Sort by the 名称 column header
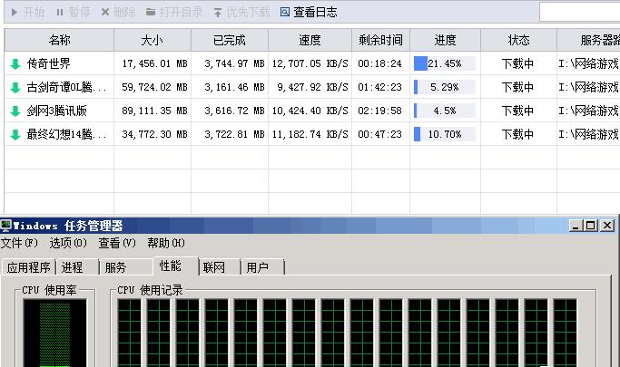 [59, 40]
